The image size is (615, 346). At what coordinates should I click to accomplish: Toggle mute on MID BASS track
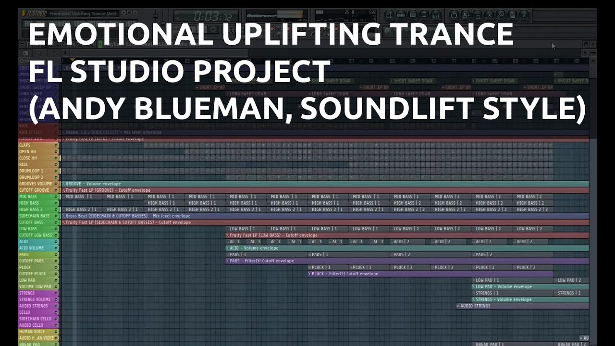56,197
